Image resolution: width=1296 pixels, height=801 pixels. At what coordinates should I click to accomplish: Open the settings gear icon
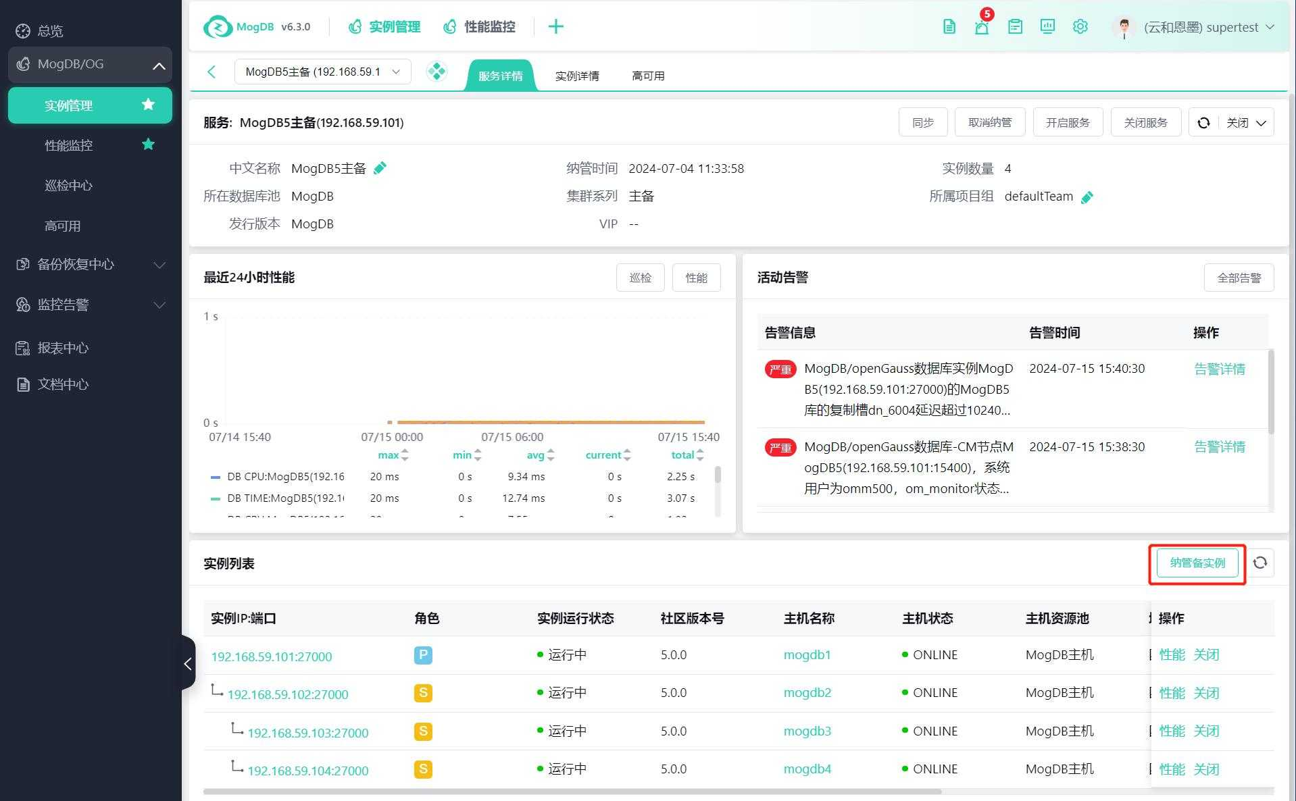[1080, 27]
